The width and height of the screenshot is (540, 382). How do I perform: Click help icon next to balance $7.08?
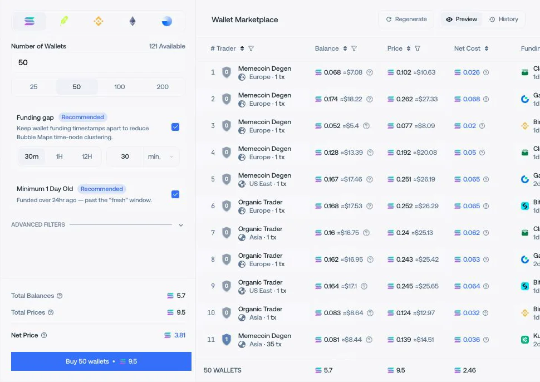[370, 72]
